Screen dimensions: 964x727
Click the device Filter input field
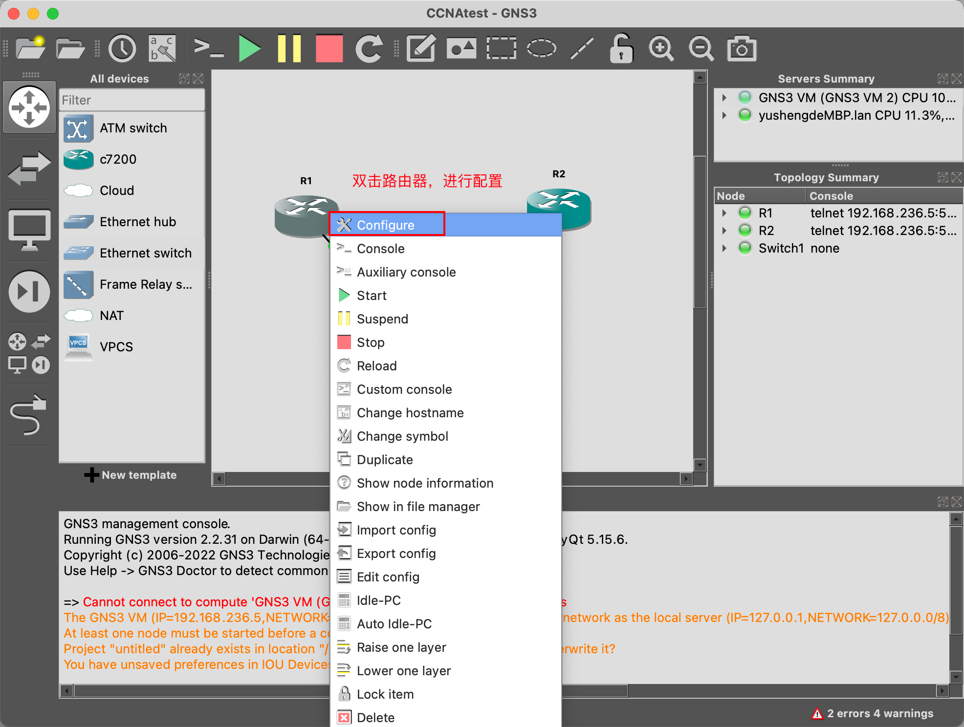(x=131, y=100)
